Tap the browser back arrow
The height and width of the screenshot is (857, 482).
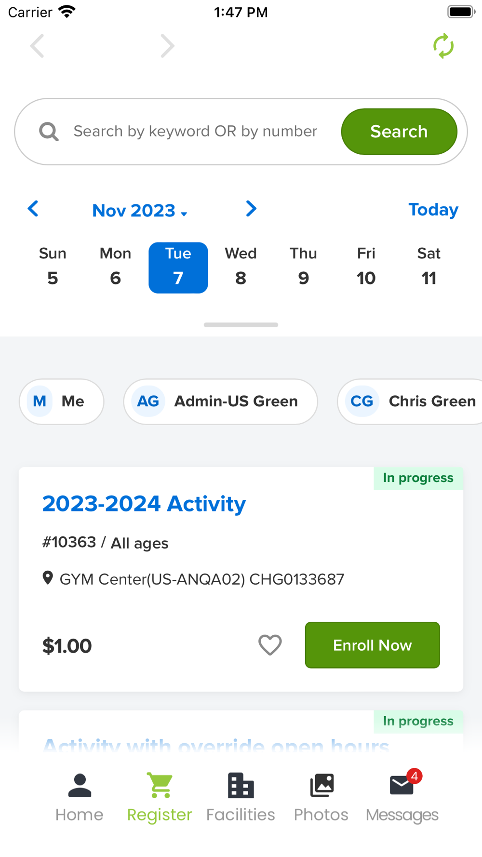[x=37, y=46]
